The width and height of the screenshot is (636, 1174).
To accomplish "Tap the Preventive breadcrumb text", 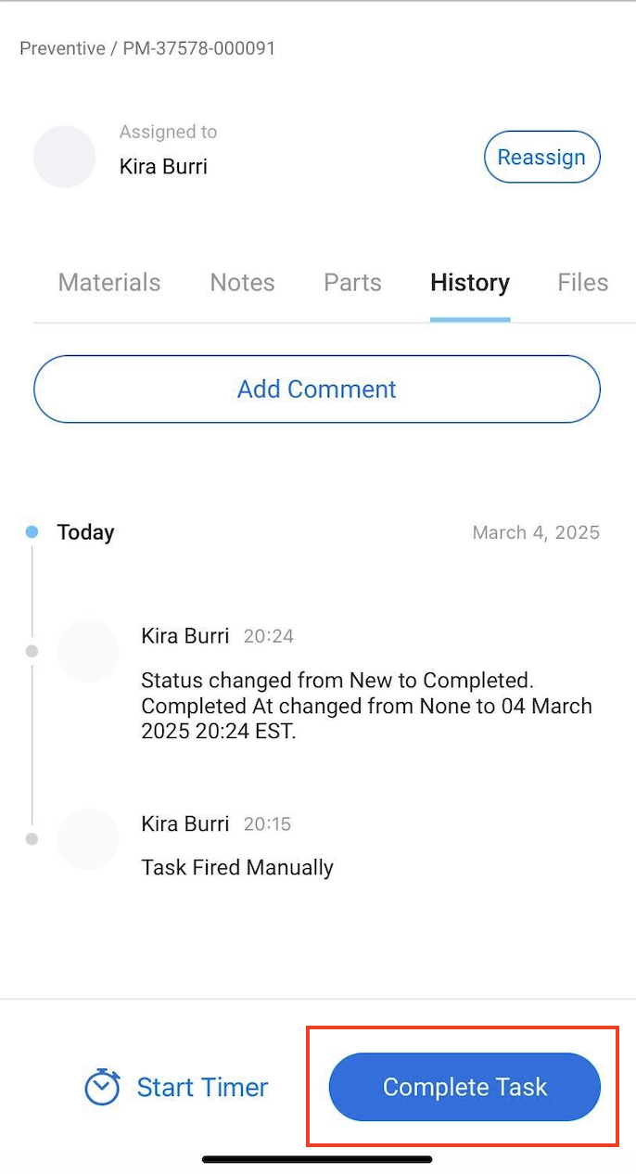I will click(x=61, y=48).
